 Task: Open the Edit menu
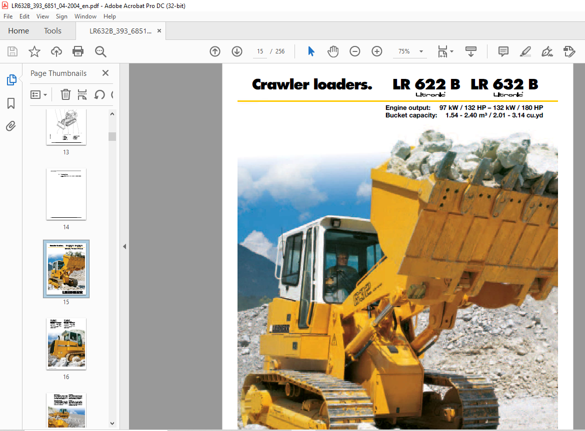coord(24,16)
